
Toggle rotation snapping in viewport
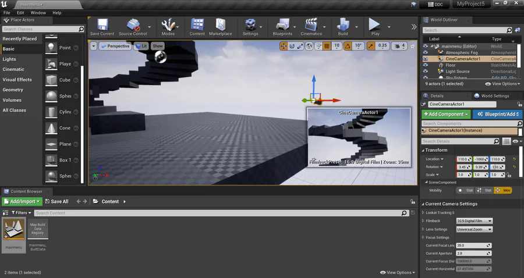[x=348, y=46]
